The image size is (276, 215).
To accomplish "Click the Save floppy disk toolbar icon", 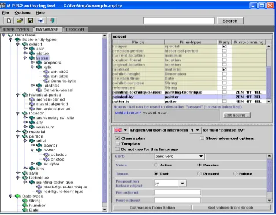I will tap(30, 21).
